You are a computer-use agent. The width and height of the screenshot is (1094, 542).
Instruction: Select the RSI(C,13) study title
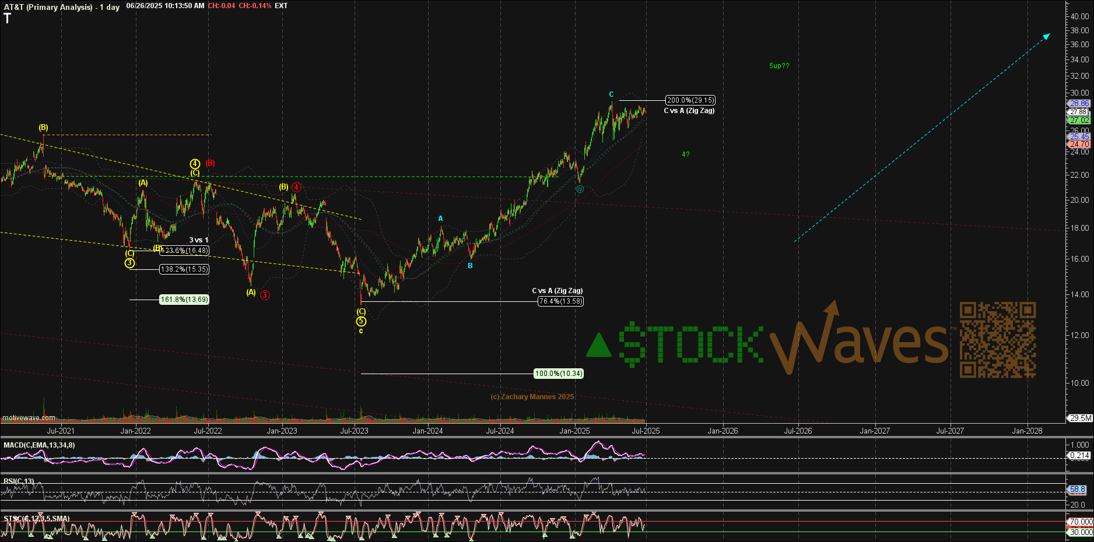click(19, 481)
